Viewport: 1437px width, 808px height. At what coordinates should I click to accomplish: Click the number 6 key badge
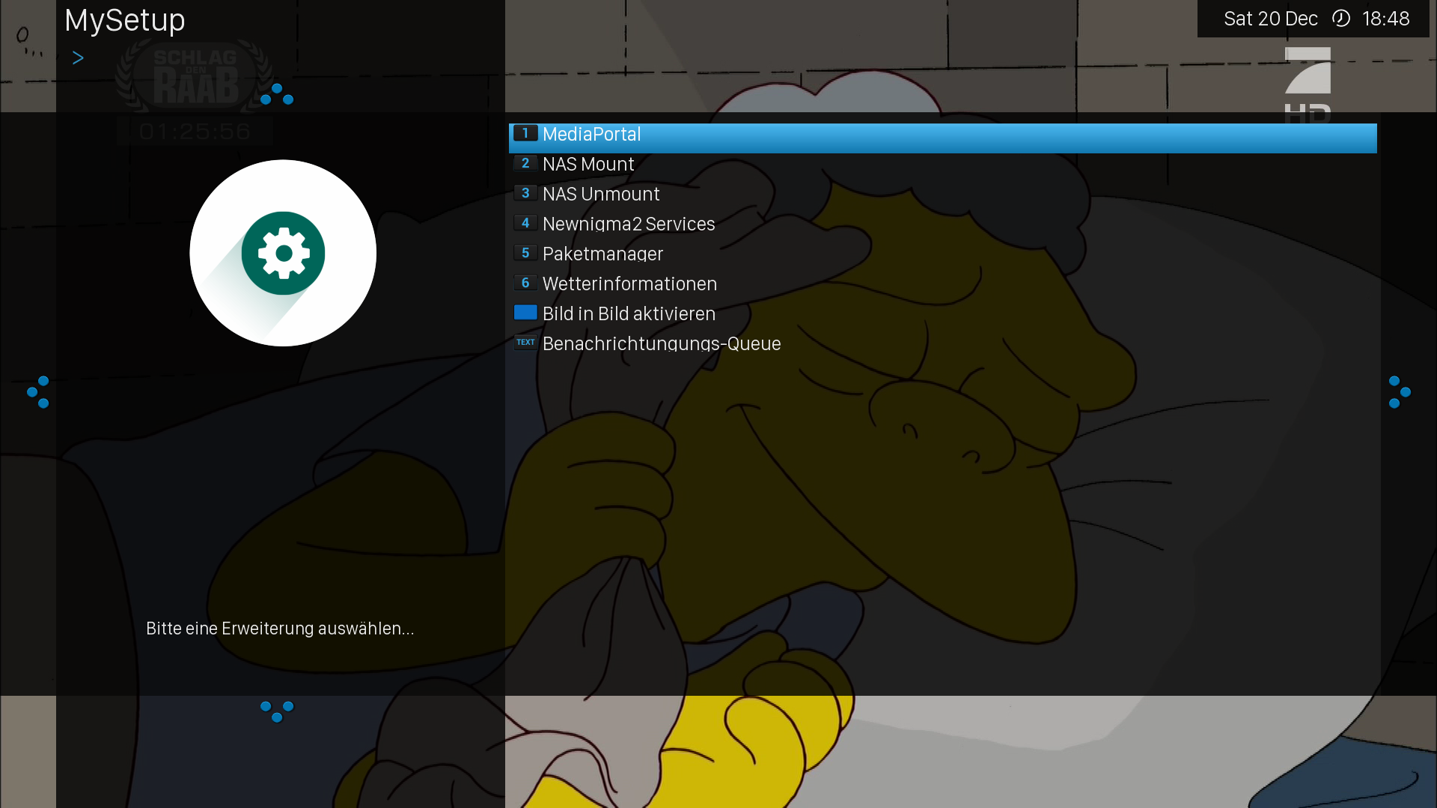tap(525, 284)
